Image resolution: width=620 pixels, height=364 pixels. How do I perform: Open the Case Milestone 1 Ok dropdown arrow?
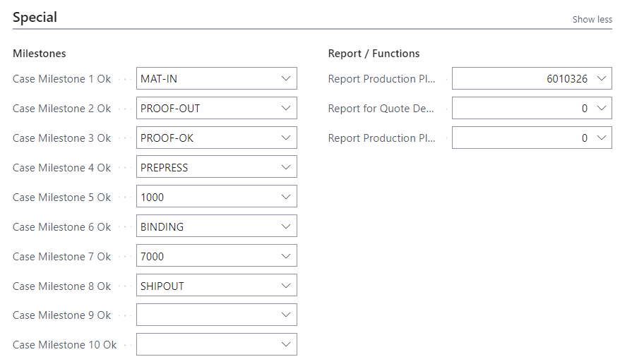(x=285, y=78)
